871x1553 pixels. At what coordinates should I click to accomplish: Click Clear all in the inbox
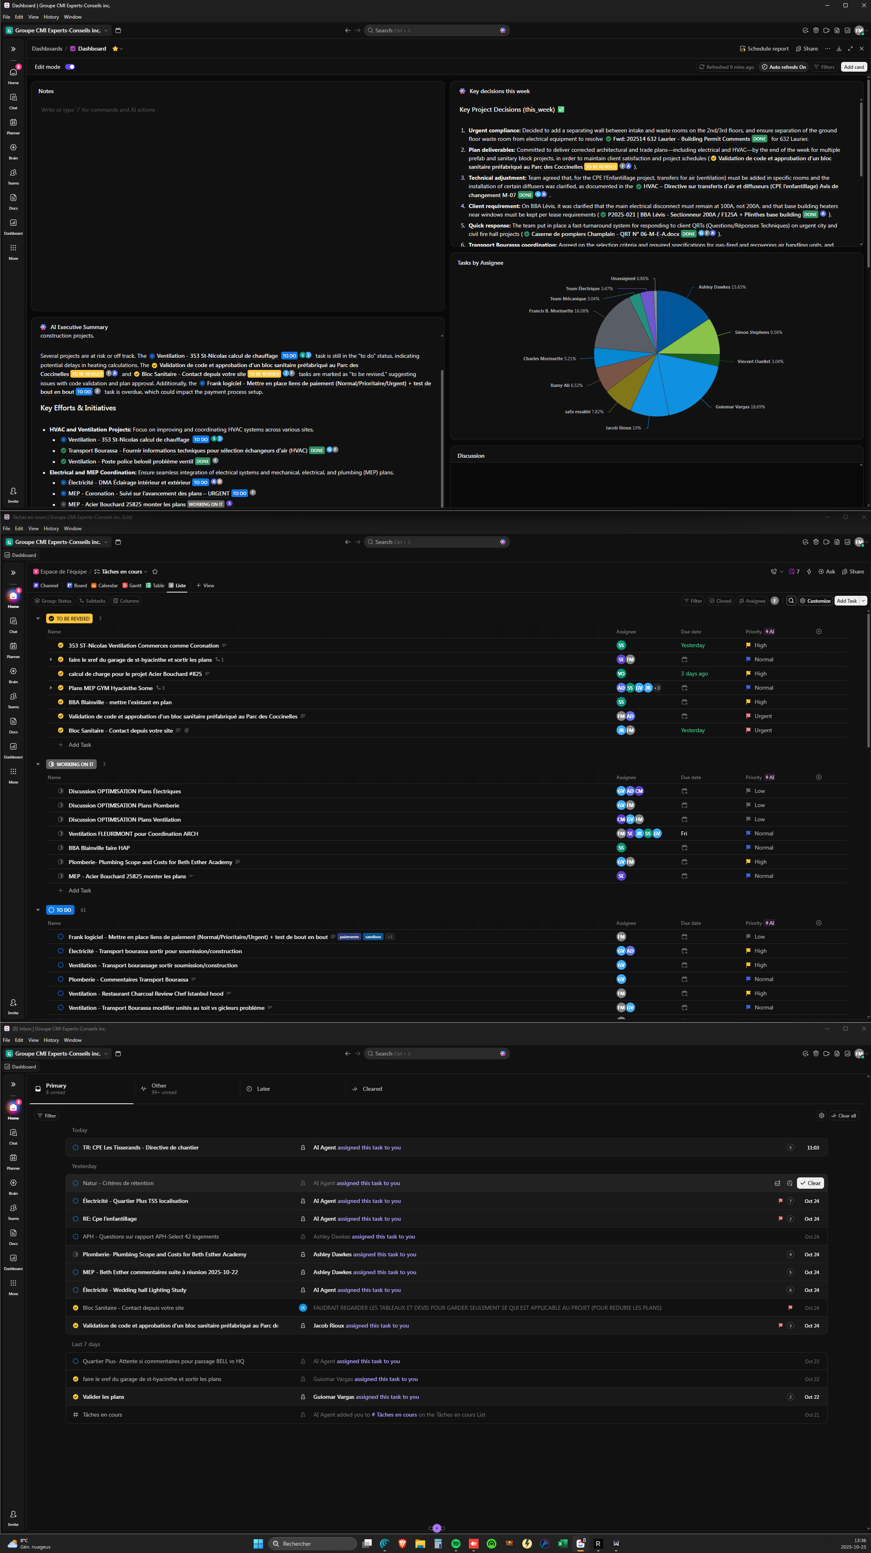coord(843,1116)
